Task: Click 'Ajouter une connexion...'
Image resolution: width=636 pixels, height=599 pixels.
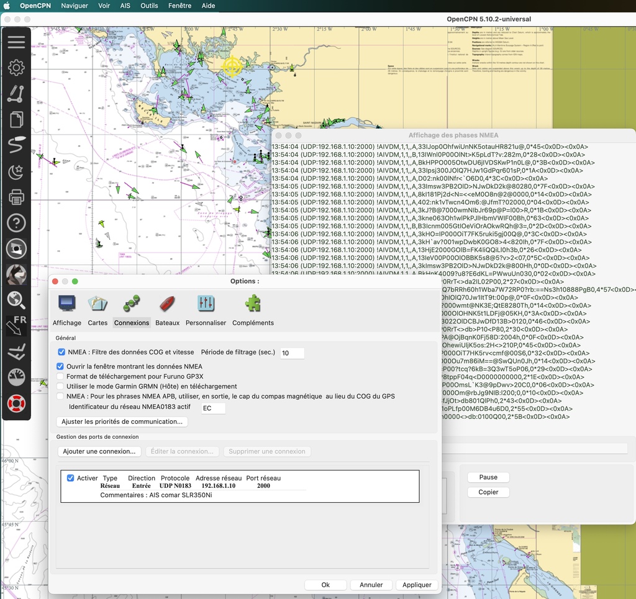Action: coord(99,451)
